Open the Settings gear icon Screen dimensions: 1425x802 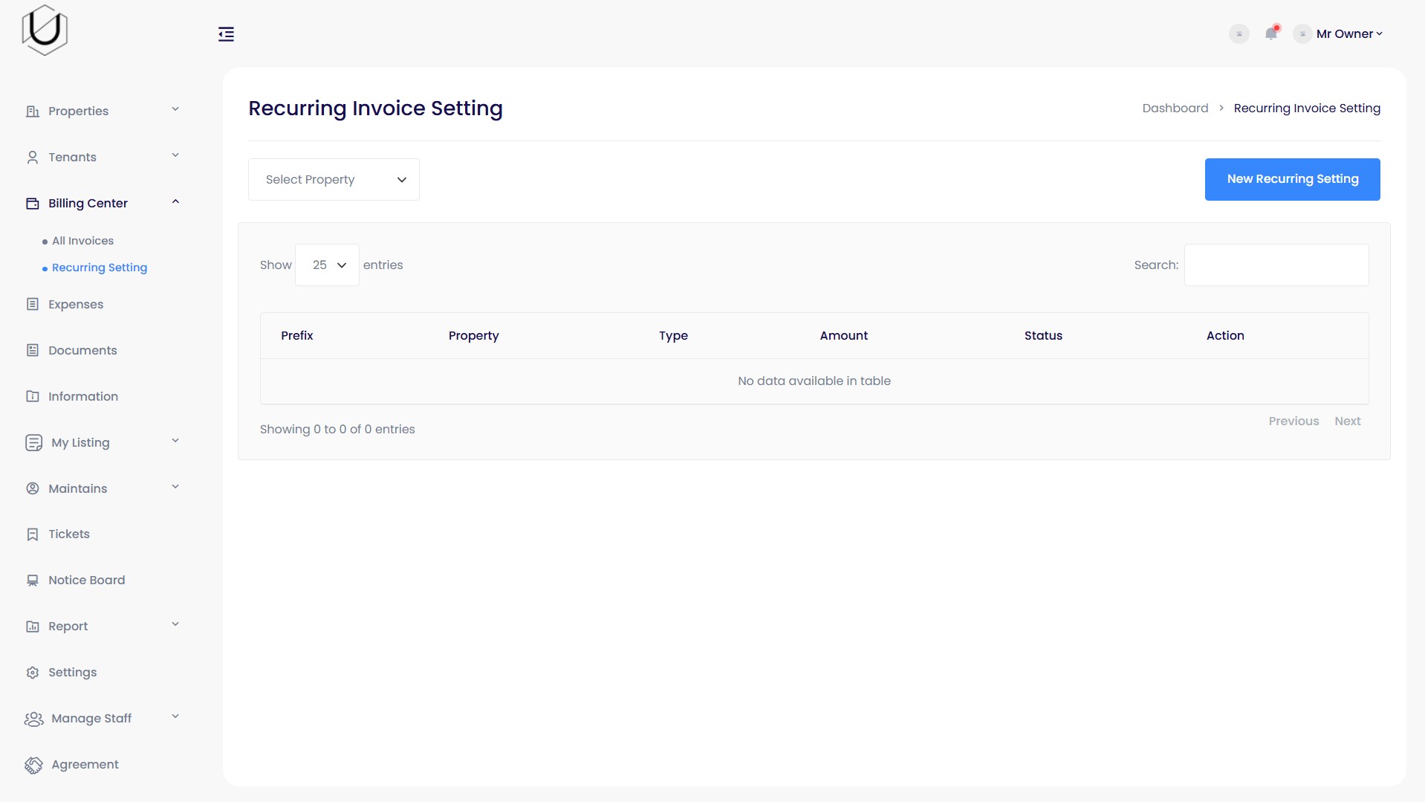click(x=33, y=672)
